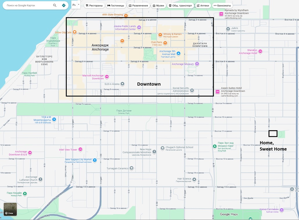This screenshot has height=220, width=299.
Task: Click the Sullivan Arena pin
Action: (282, 210)
